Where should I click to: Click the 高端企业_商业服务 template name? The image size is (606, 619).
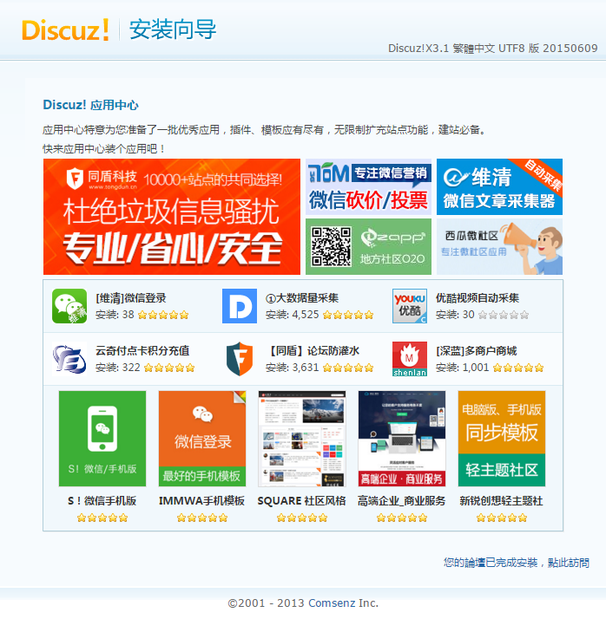[x=402, y=501]
